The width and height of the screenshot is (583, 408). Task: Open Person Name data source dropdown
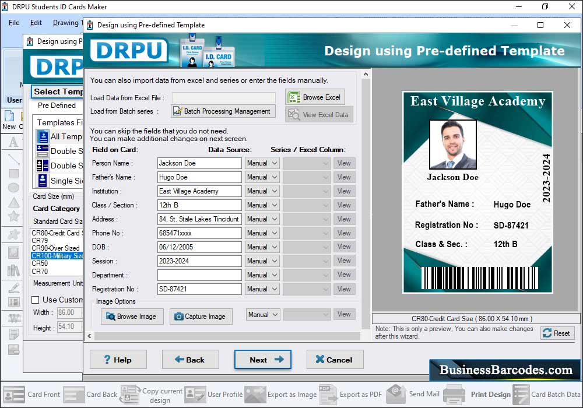point(262,163)
